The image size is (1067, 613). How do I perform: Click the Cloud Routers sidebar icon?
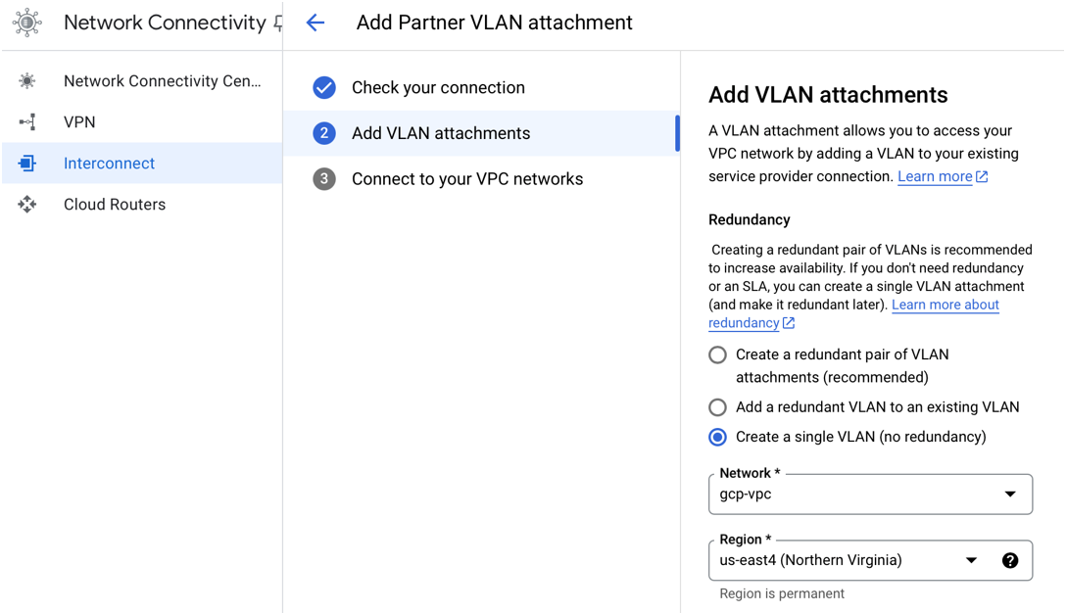click(27, 205)
